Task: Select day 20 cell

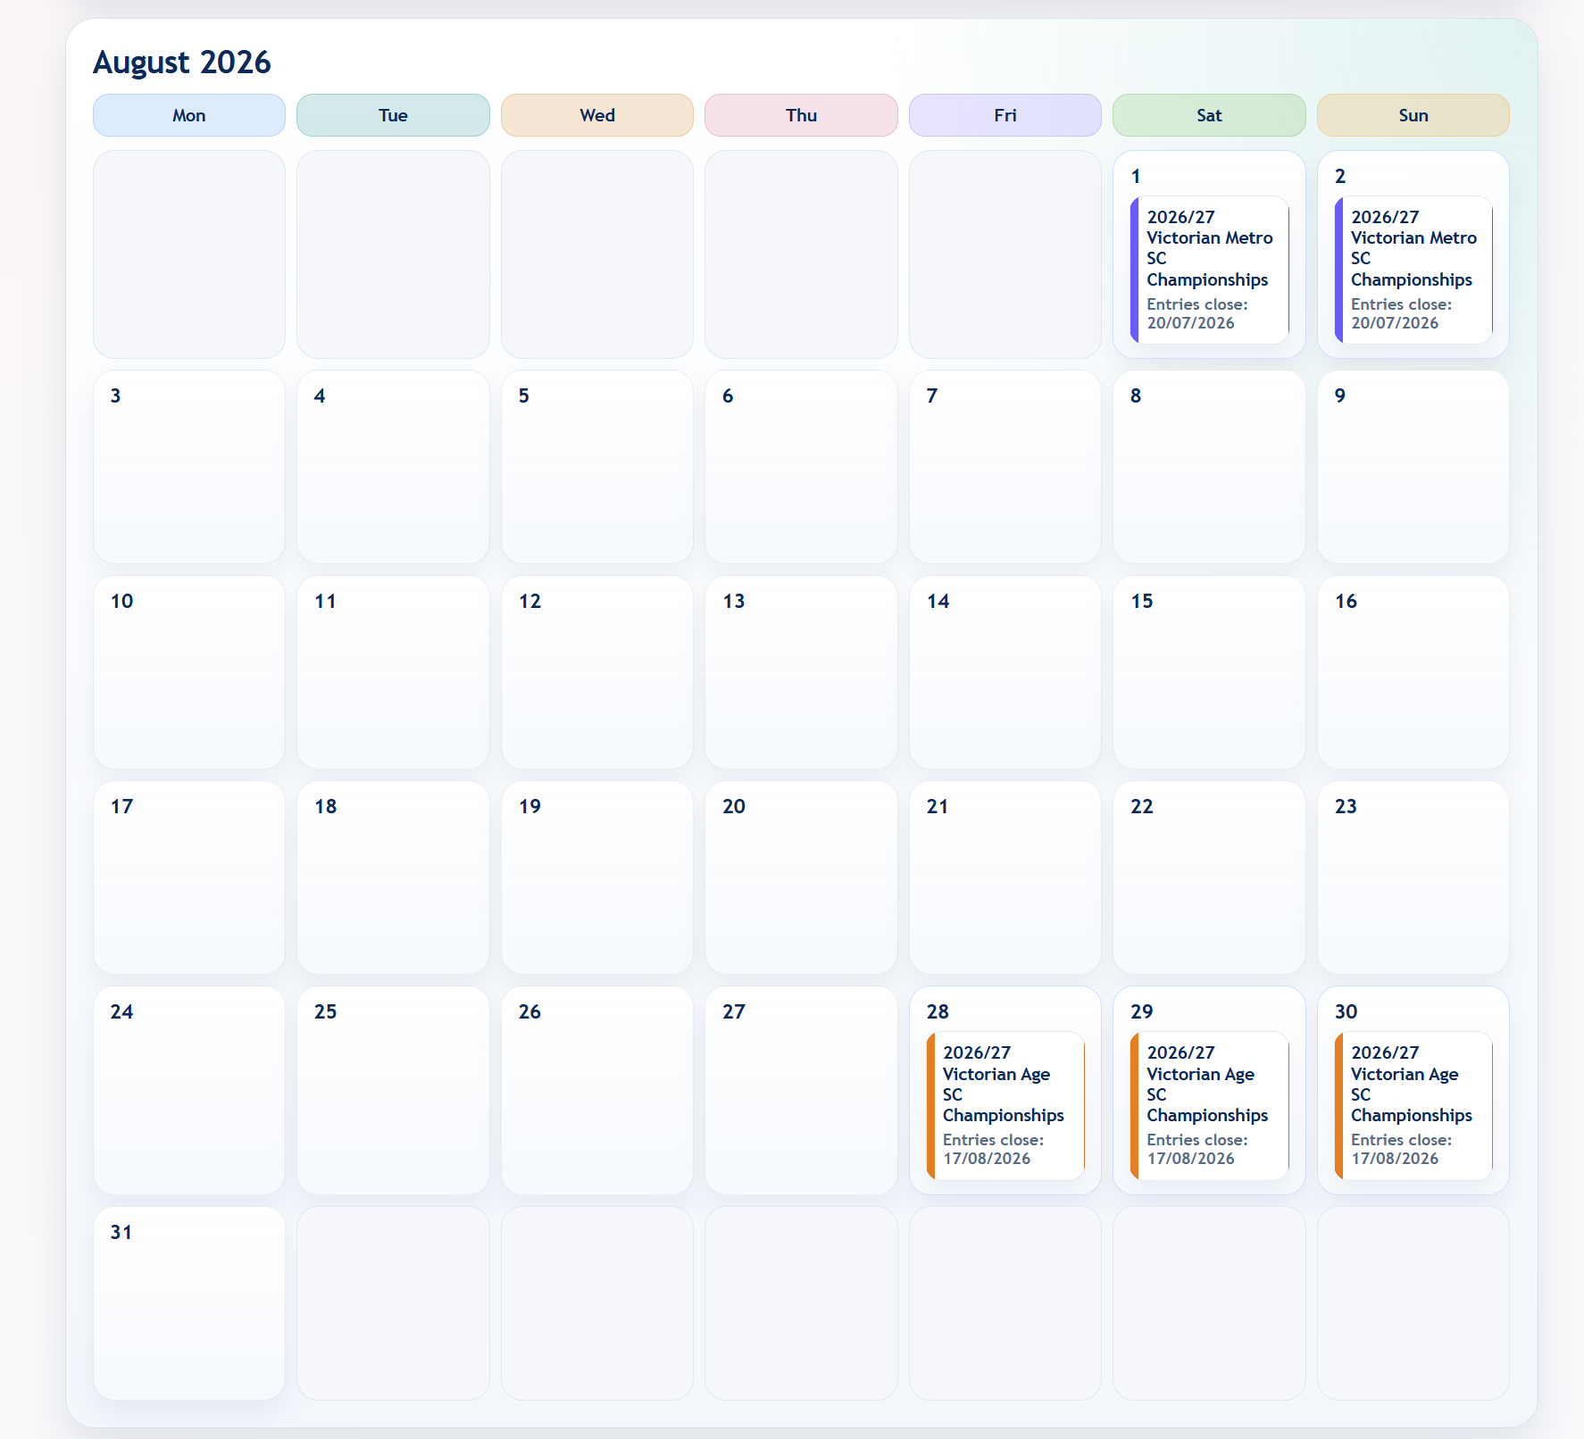Action: 801,878
